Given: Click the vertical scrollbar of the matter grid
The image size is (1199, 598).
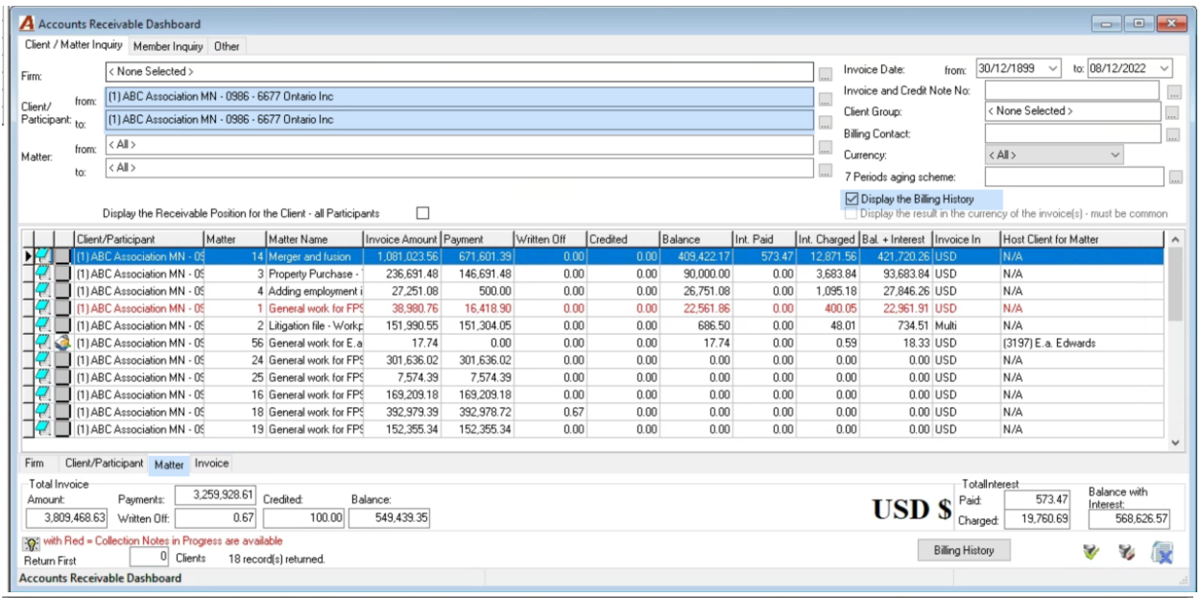Looking at the screenshot, I should click(1177, 340).
